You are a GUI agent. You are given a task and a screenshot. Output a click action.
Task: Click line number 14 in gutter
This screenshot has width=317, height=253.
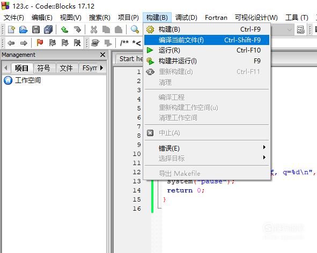pos(137,190)
